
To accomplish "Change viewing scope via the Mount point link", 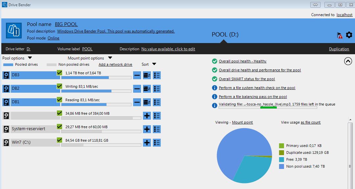I will (242, 122).
